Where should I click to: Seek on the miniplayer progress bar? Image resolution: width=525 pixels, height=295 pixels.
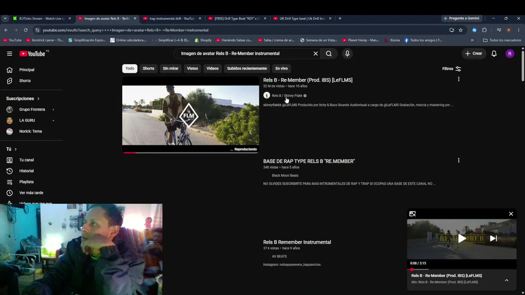click(462, 270)
